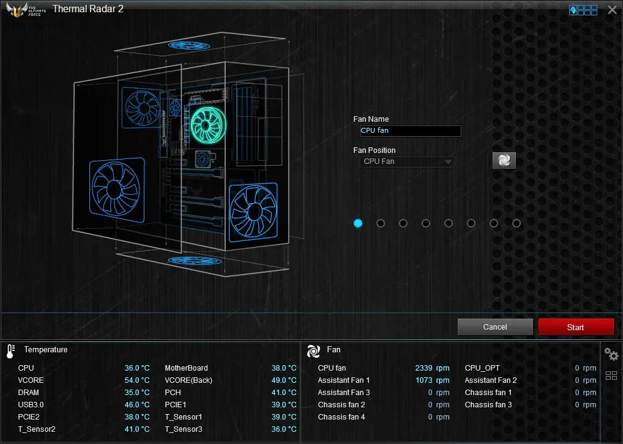Image resolution: width=623 pixels, height=444 pixels.
Task: Click the CPU fan 2339 rpm reading
Action: click(432, 368)
